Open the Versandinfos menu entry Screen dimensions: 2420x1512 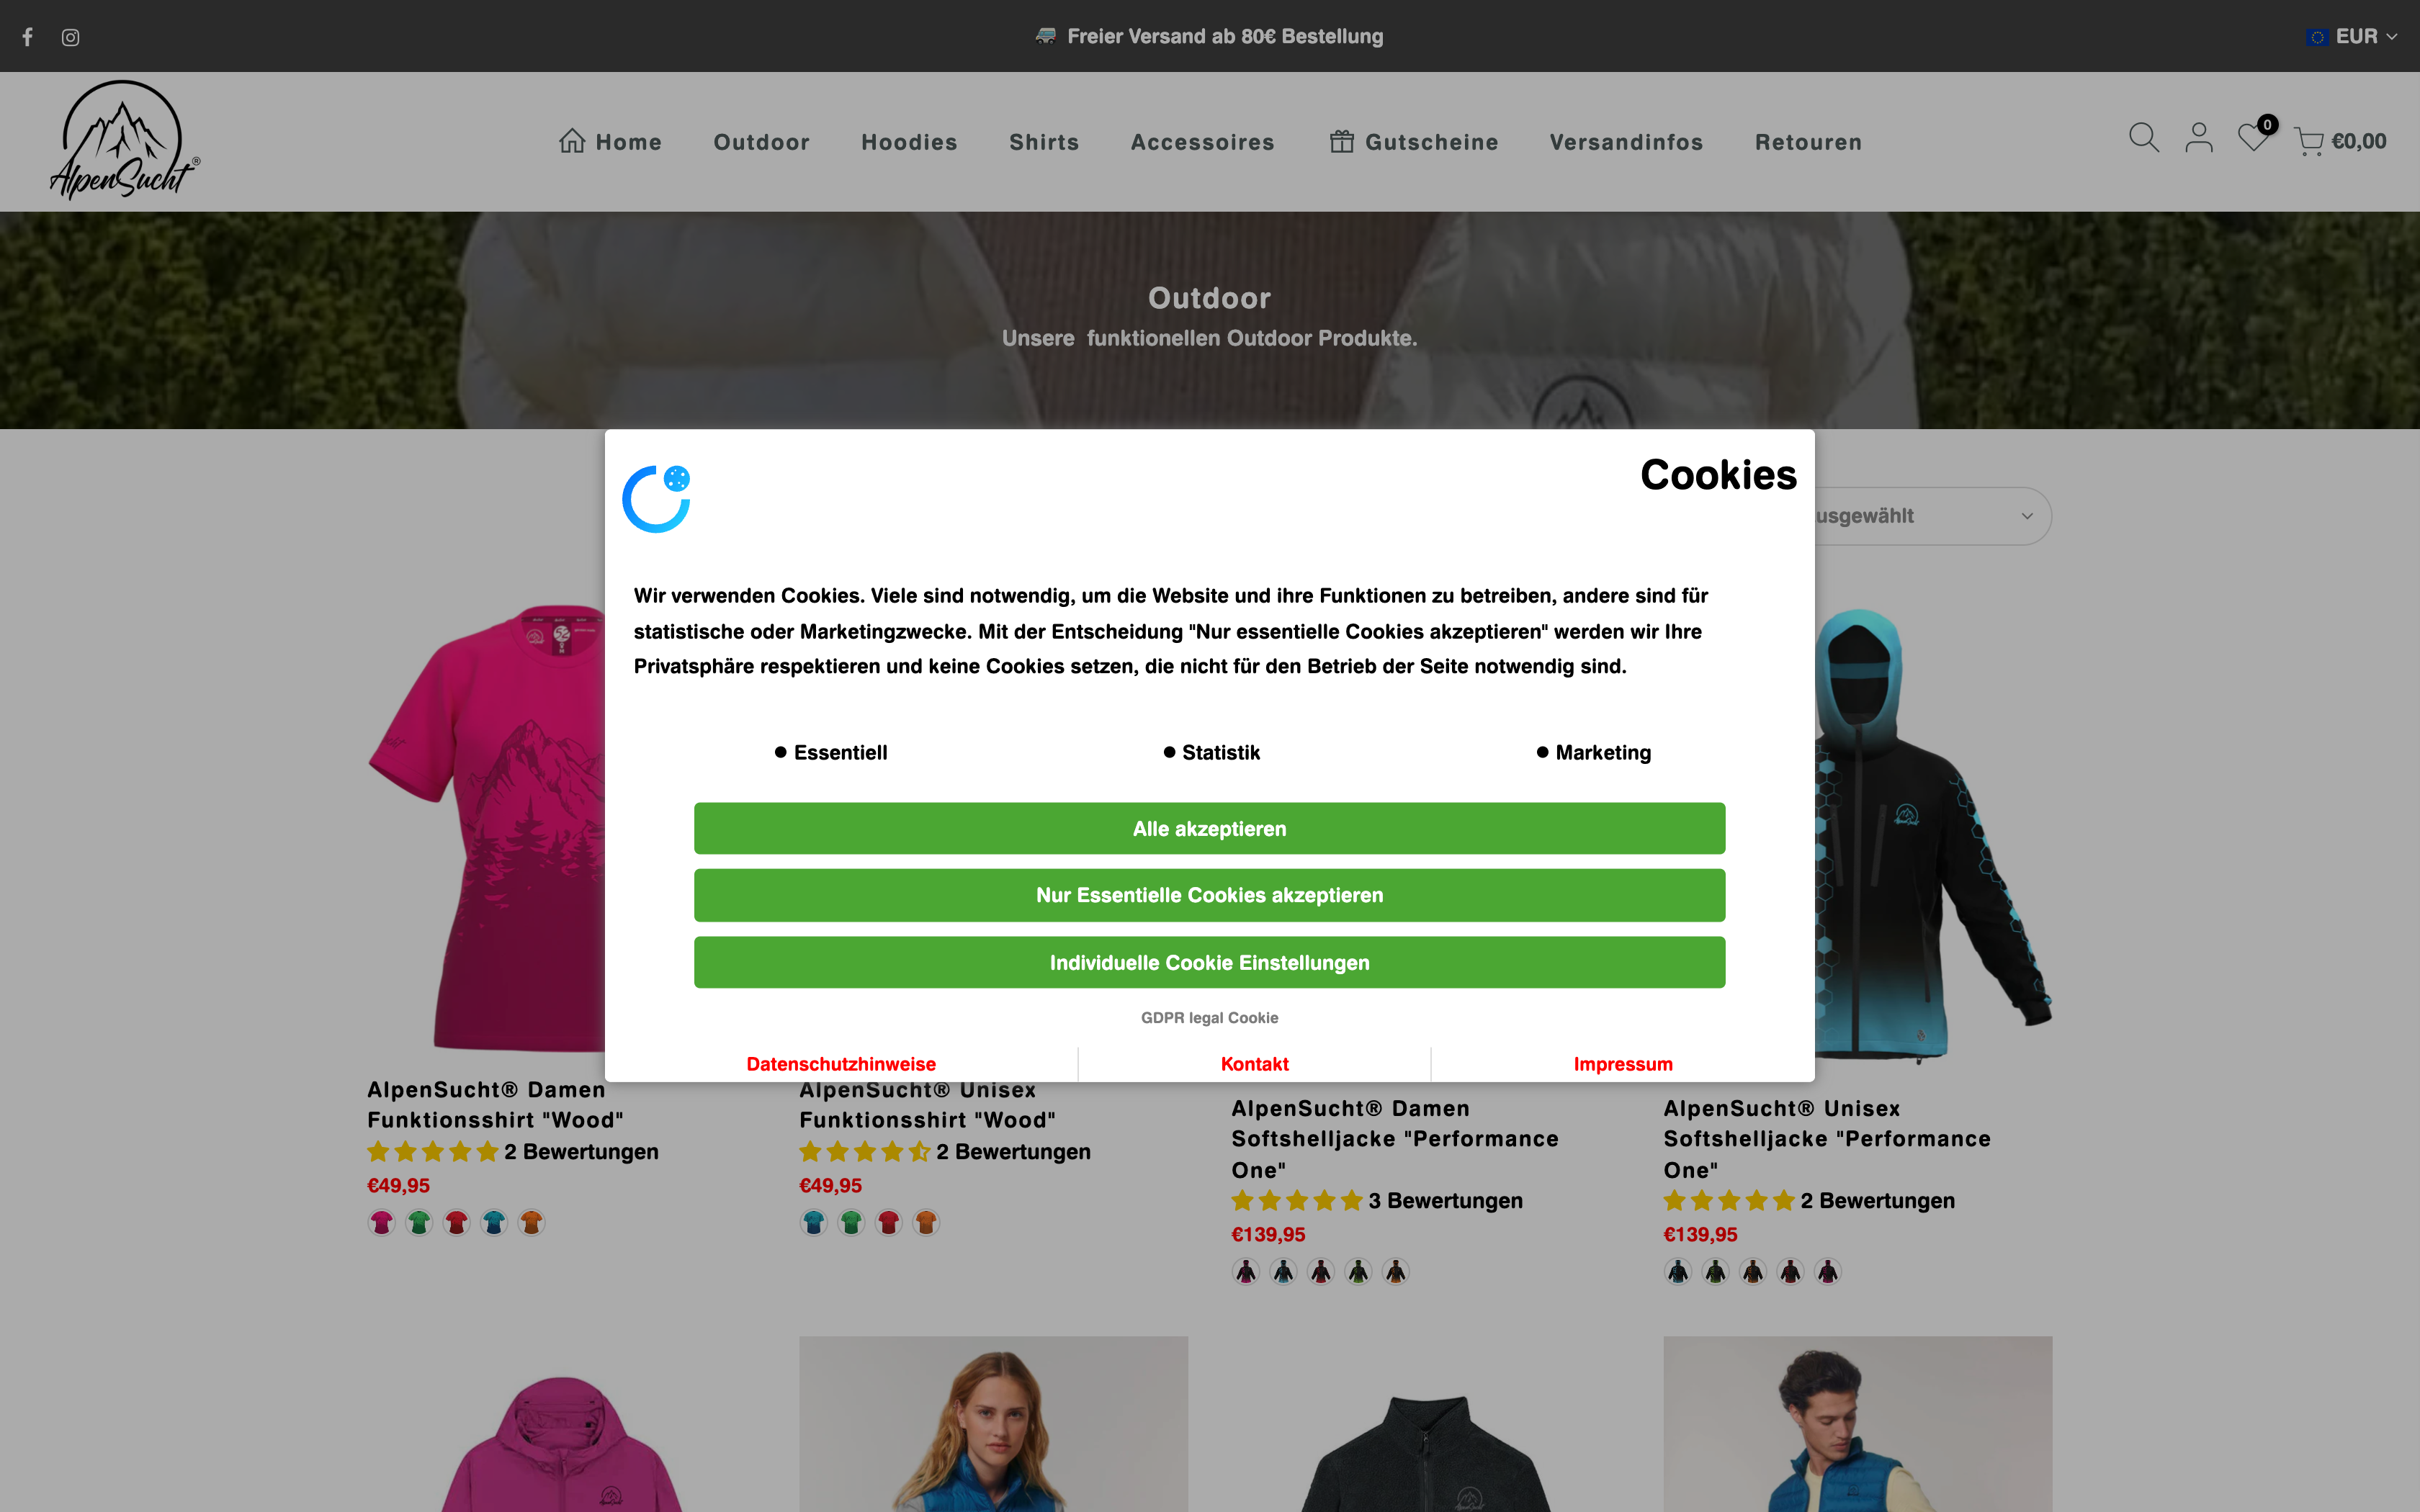pos(1626,141)
